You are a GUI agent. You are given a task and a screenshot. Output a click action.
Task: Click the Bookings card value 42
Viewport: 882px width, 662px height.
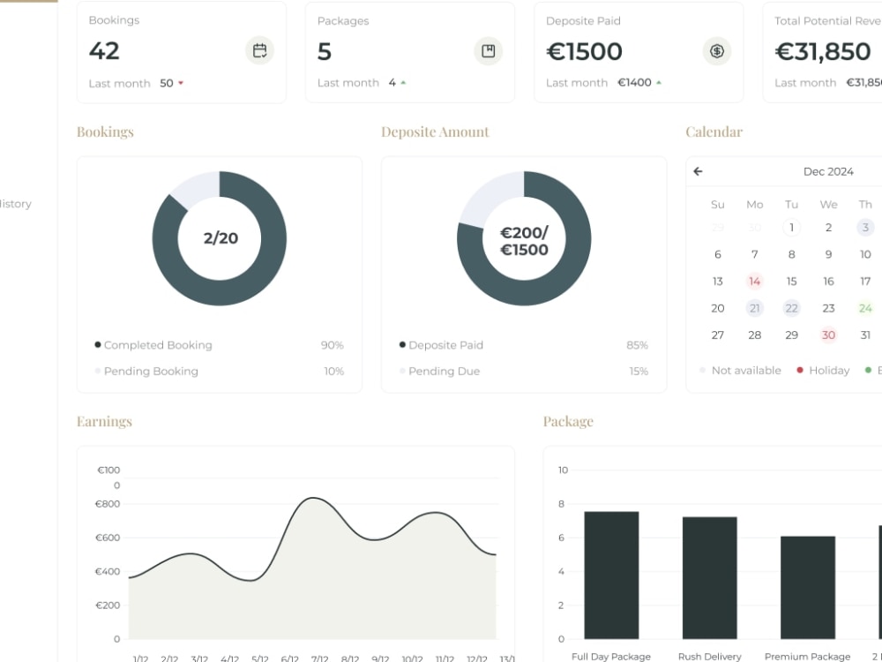(x=104, y=50)
